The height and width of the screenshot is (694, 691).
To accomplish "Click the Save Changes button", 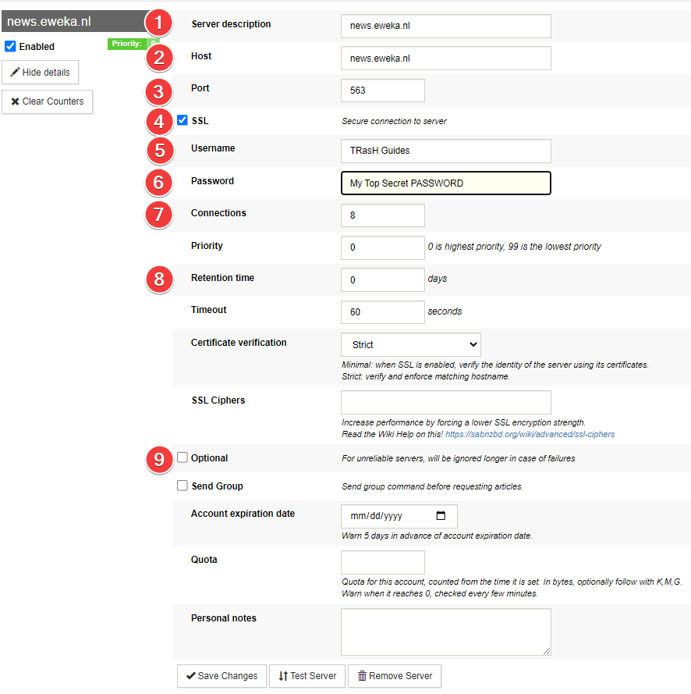I will [222, 675].
